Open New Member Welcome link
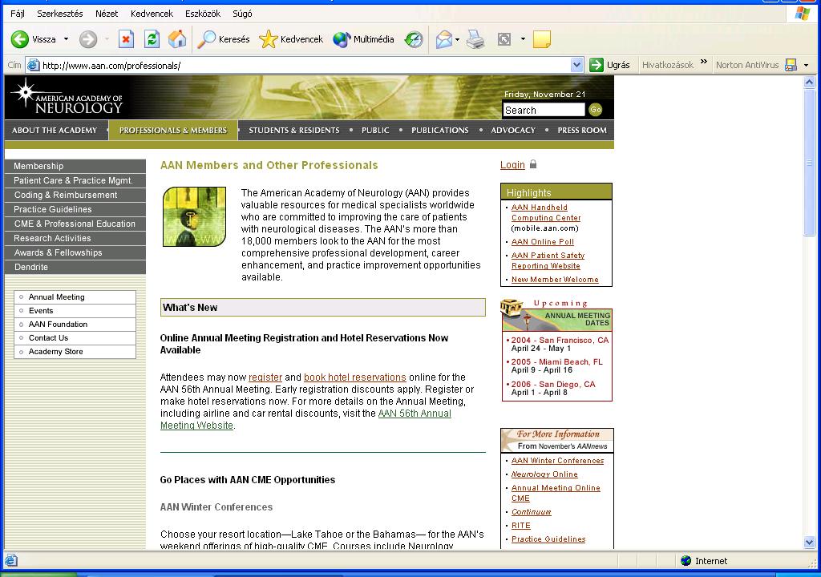 555,280
